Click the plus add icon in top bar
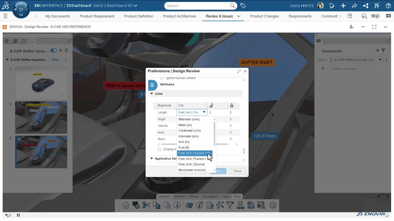Image resolution: width=394 pixels, height=221 pixels. coord(343,5)
